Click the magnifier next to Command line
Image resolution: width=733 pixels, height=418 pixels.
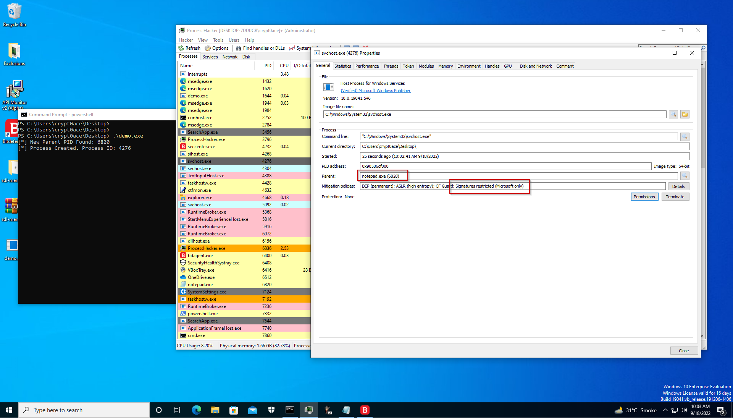[x=685, y=136]
